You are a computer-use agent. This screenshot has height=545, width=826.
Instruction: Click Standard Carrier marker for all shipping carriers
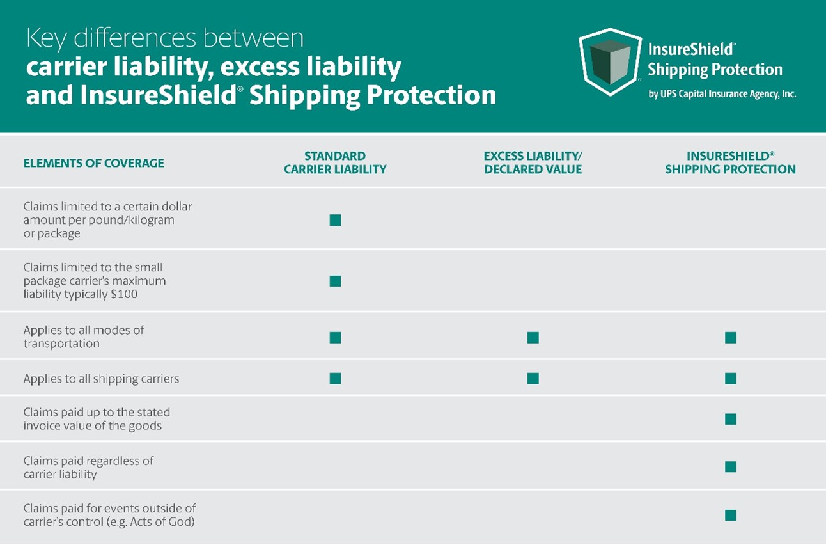point(335,378)
